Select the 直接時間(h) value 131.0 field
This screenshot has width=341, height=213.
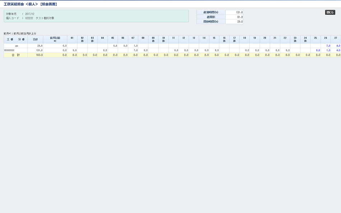[234, 13]
